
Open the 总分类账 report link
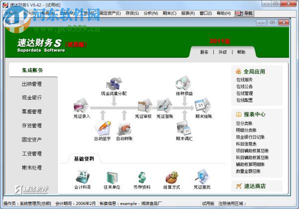[244, 124]
